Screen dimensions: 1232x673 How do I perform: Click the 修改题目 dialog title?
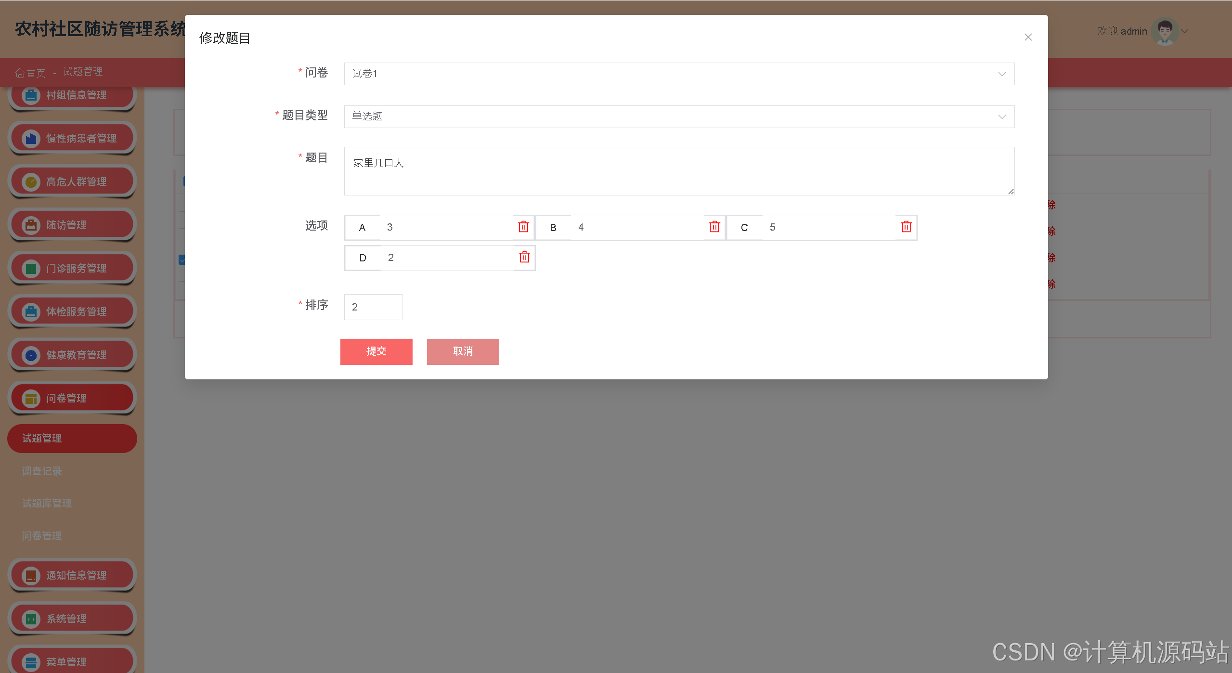[225, 38]
